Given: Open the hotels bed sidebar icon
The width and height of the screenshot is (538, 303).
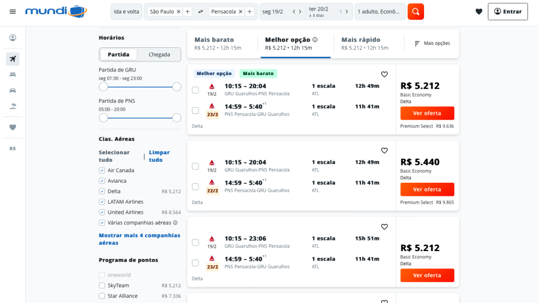Looking at the screenshot, I should click(x=13, y=75).
